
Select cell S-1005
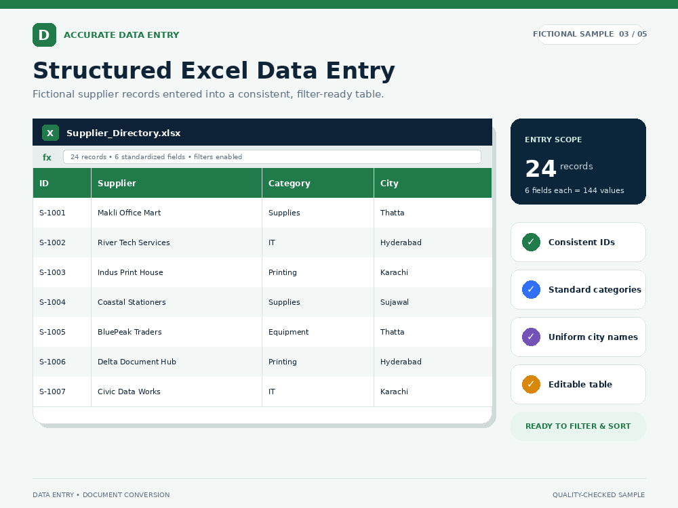62,332
